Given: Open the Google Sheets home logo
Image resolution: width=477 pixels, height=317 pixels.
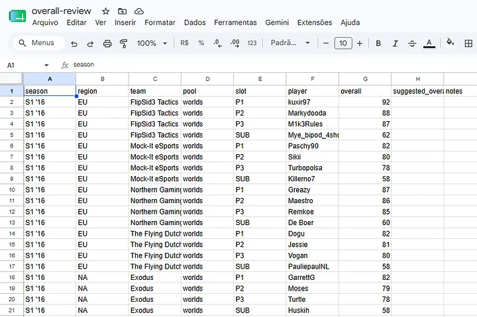Looking at the screenshot, I should [x=17, y=16].
